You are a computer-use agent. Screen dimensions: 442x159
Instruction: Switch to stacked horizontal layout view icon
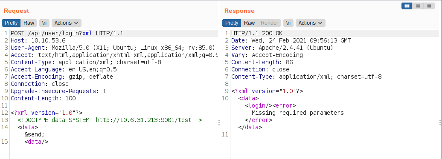point(418,6)
